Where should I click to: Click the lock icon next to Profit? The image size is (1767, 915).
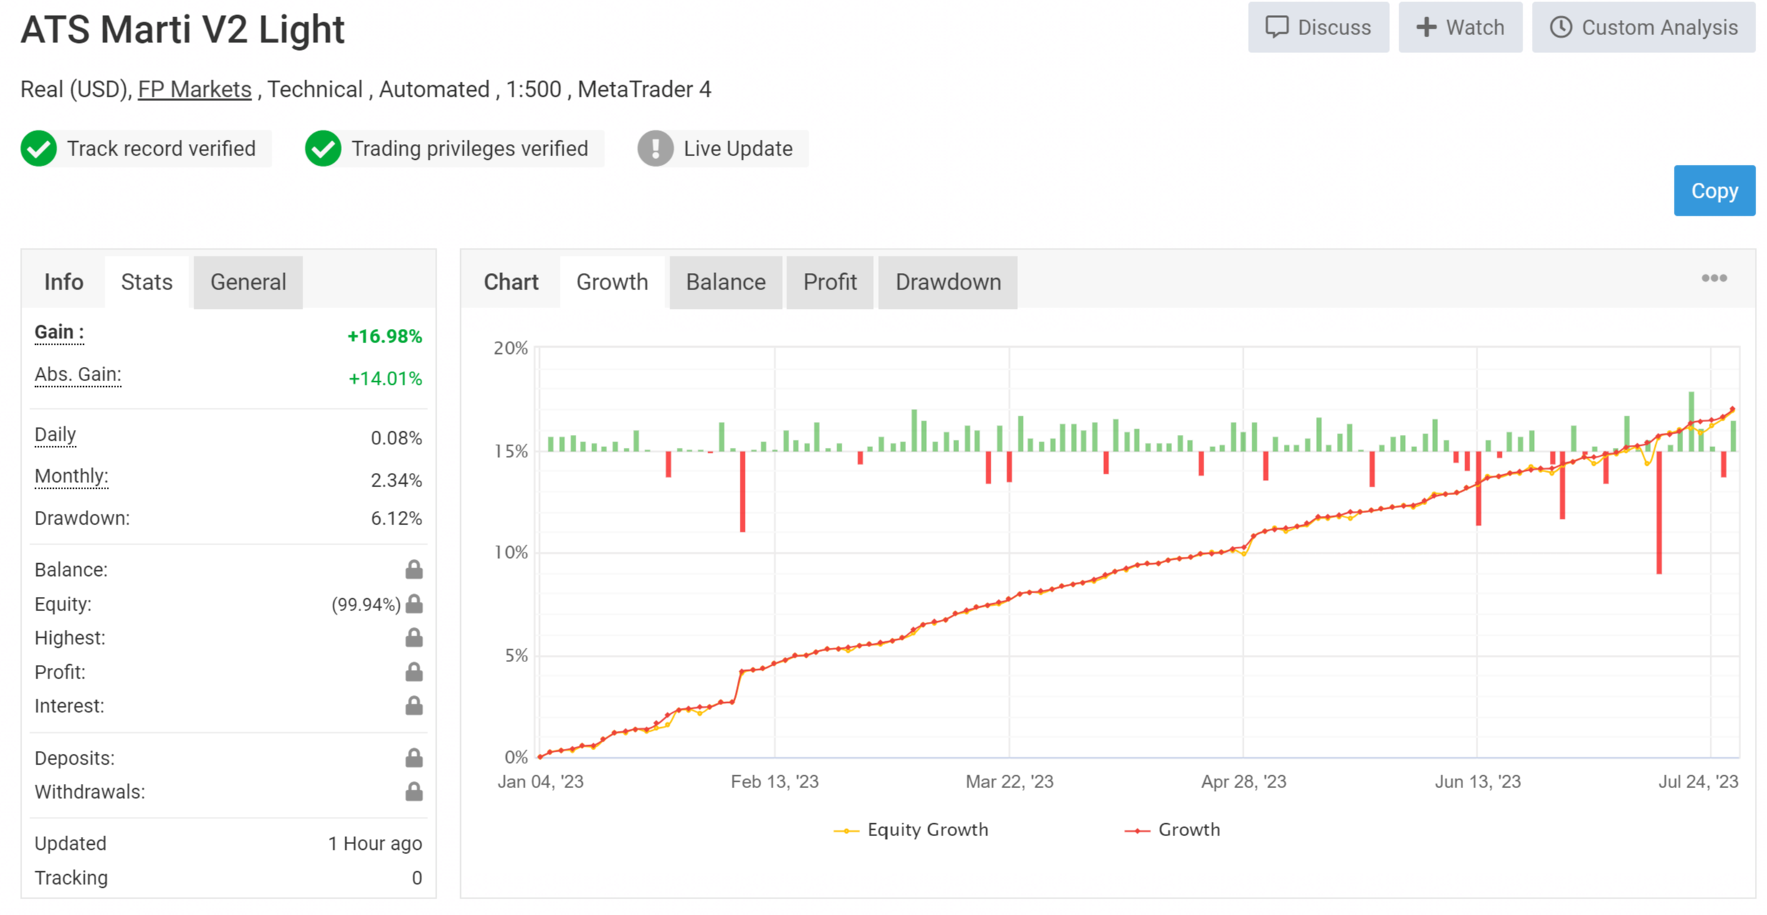[x=414, y=672]
